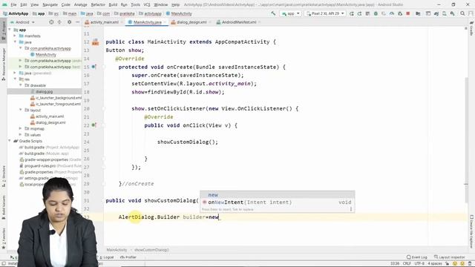Toggle the Project tool window button

point(4,30)
